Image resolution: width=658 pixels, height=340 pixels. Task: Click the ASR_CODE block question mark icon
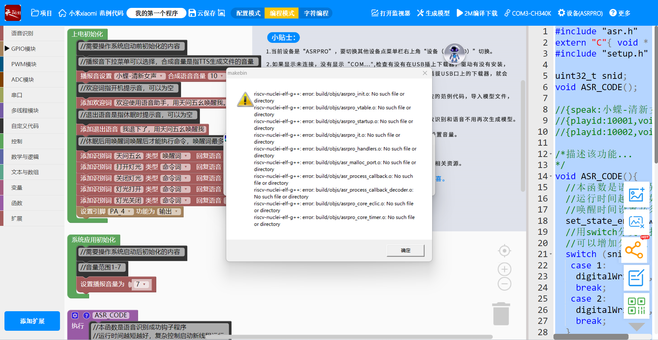coord(86,315)
